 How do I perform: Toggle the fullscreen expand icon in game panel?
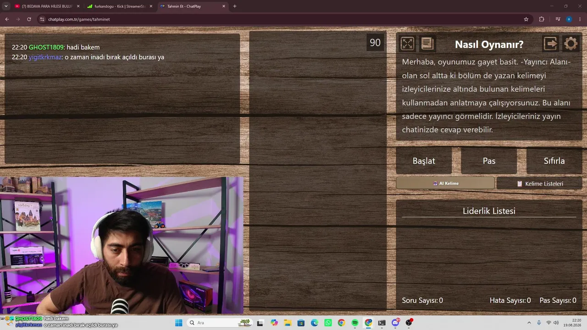coord(407,44)
